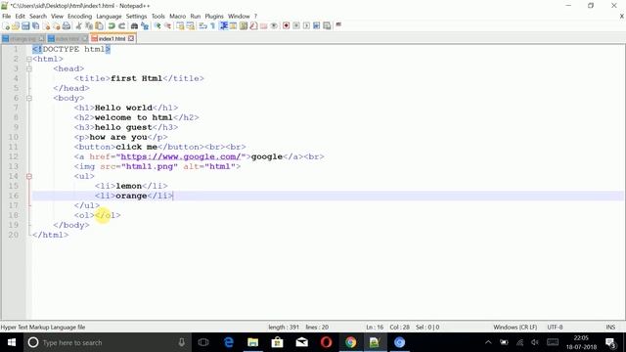This screenshot has width=626, height=352.
Task: Open the Encoding menu
Action: 79,16
